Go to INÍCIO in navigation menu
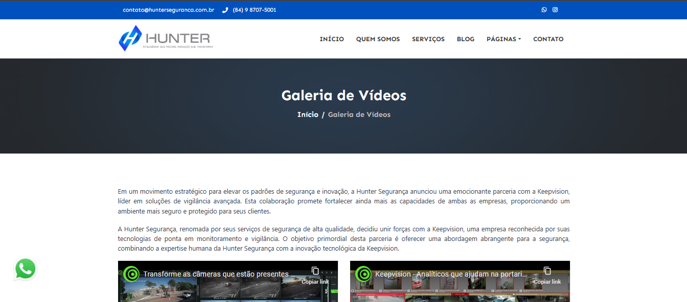687x302 pixels. point(331,39)
